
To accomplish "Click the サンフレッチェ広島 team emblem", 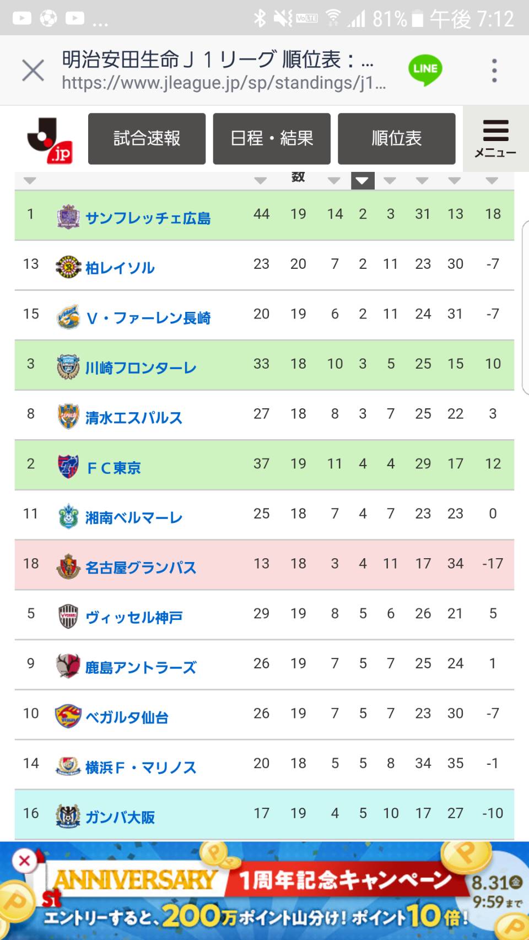I will pos(68,217).
